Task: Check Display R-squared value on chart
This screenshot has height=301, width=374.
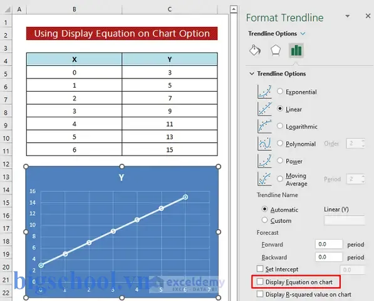Action: [260, 294]
